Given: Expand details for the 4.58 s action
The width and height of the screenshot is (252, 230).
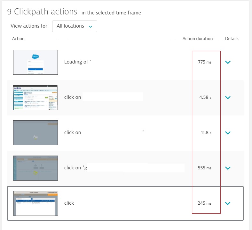Looking at the screenshot, I should [228, 98].
